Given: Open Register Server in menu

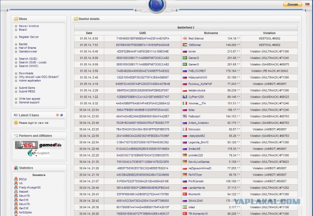Looking at the screenshot, I should [29, 37].
